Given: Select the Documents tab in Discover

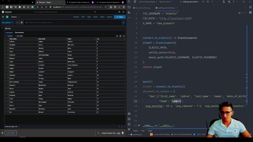Looking at the screenshot, I should [9, 32].
